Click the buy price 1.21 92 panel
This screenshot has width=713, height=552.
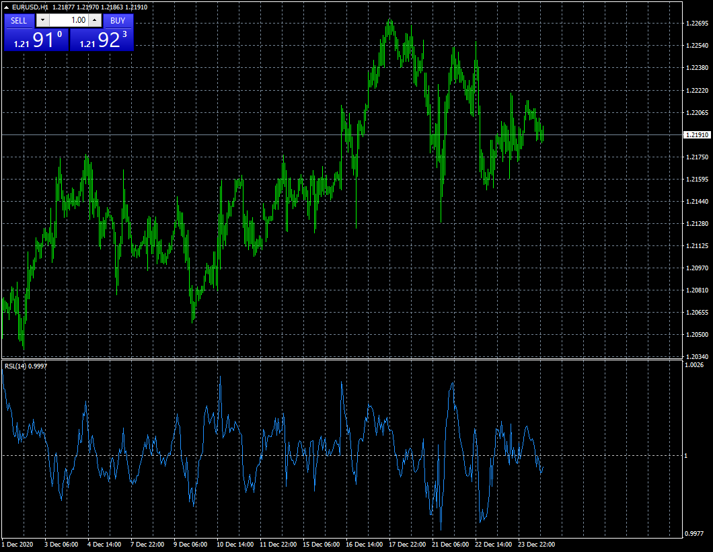click(102, 40)
